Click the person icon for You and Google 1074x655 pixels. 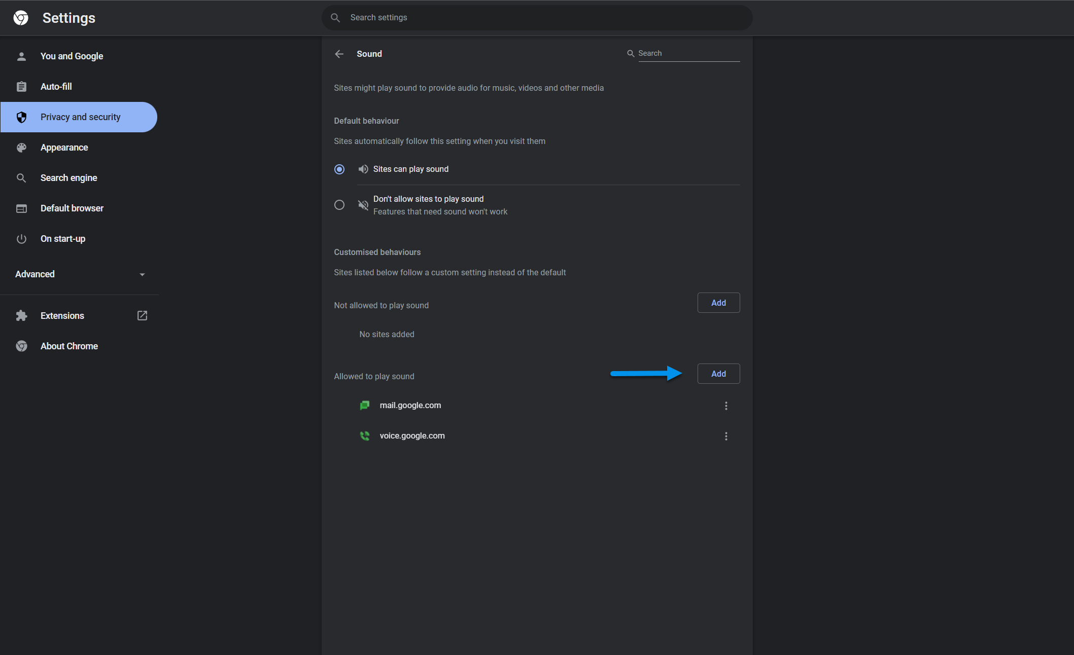coord(21,56)
